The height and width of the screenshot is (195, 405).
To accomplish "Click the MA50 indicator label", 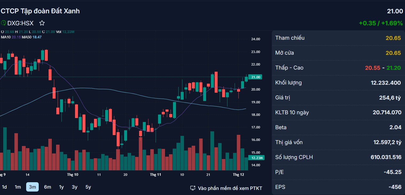I will click(x=26, y=37).
